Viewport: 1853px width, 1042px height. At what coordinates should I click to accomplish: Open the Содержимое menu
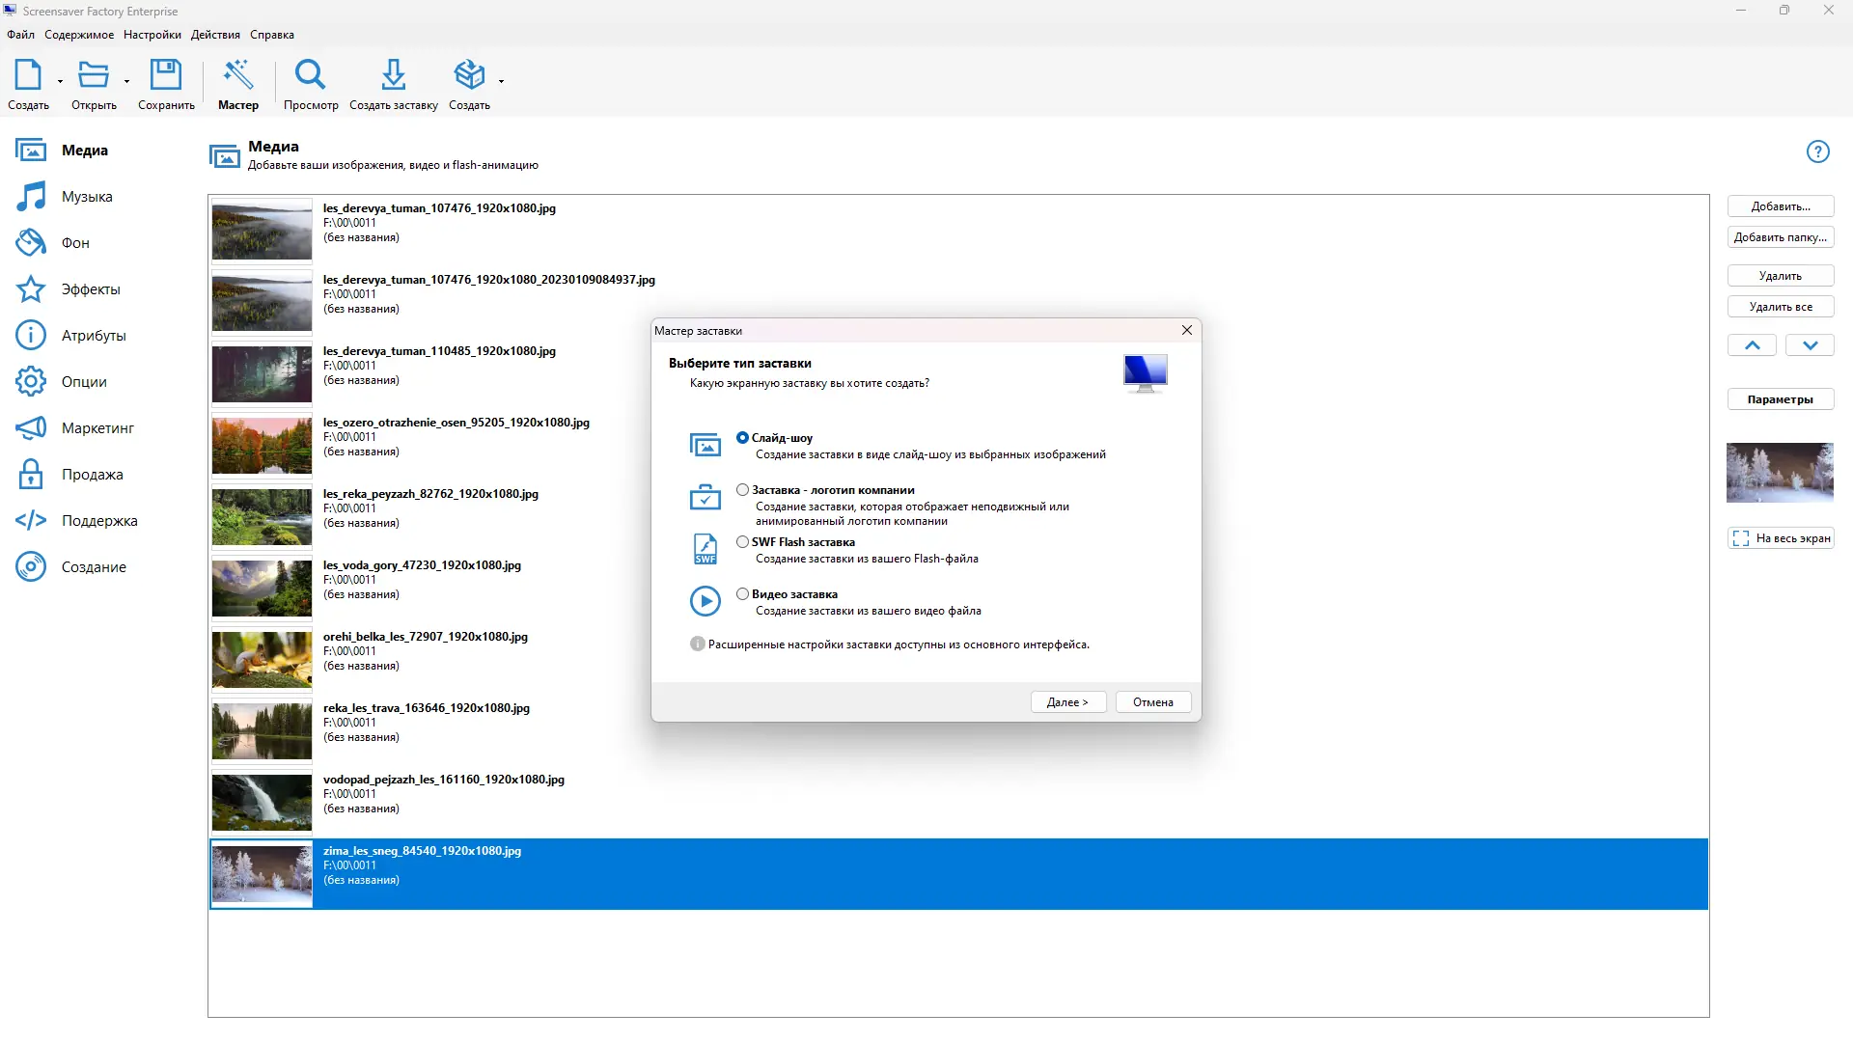tap(78, 35)
